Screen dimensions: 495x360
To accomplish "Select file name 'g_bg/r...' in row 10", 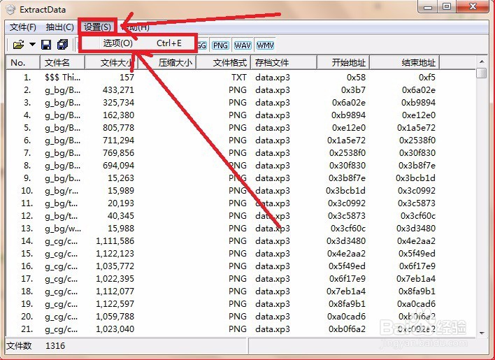I will click(x=62, y=191).
